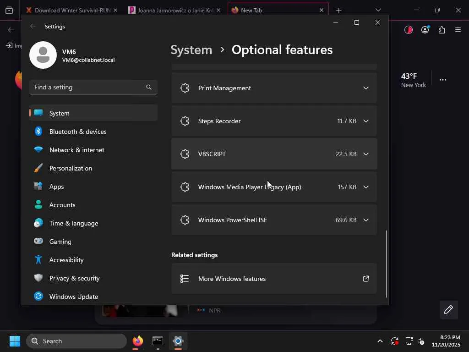Switch to Download Winter Survival browser tab
469x352 pixels.
pos(72,10)
